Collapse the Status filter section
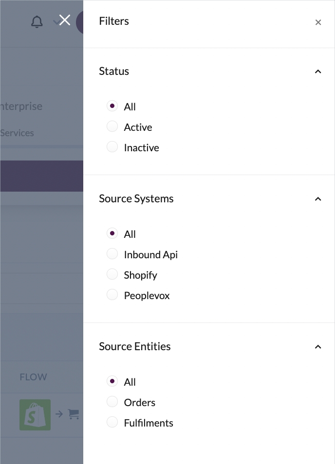This screenshot has width=335, height=464. (x=318, y=71)
